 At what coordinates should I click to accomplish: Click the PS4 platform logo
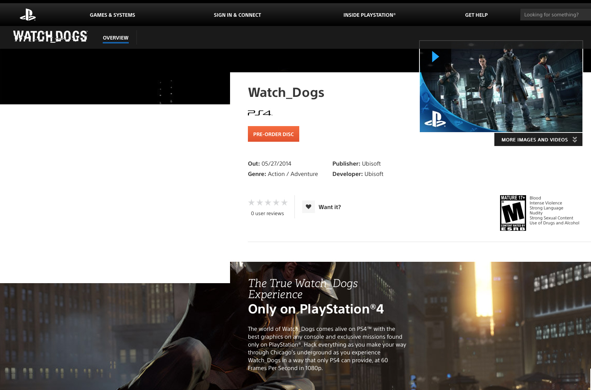click(x=260, y=113)
